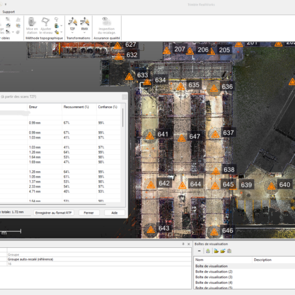Select station marker 640 triangle
The image size is (295, 295).
pyautogui.click(x=271, y=186)
